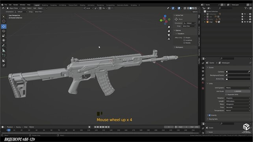253x142 pixels.
Task: Open the Unit System dropdown
Action: point(238,88)
